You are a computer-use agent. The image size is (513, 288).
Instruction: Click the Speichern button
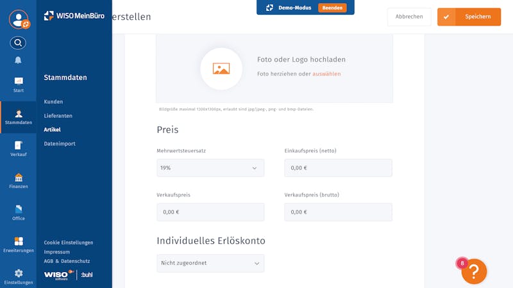[469, 17]
